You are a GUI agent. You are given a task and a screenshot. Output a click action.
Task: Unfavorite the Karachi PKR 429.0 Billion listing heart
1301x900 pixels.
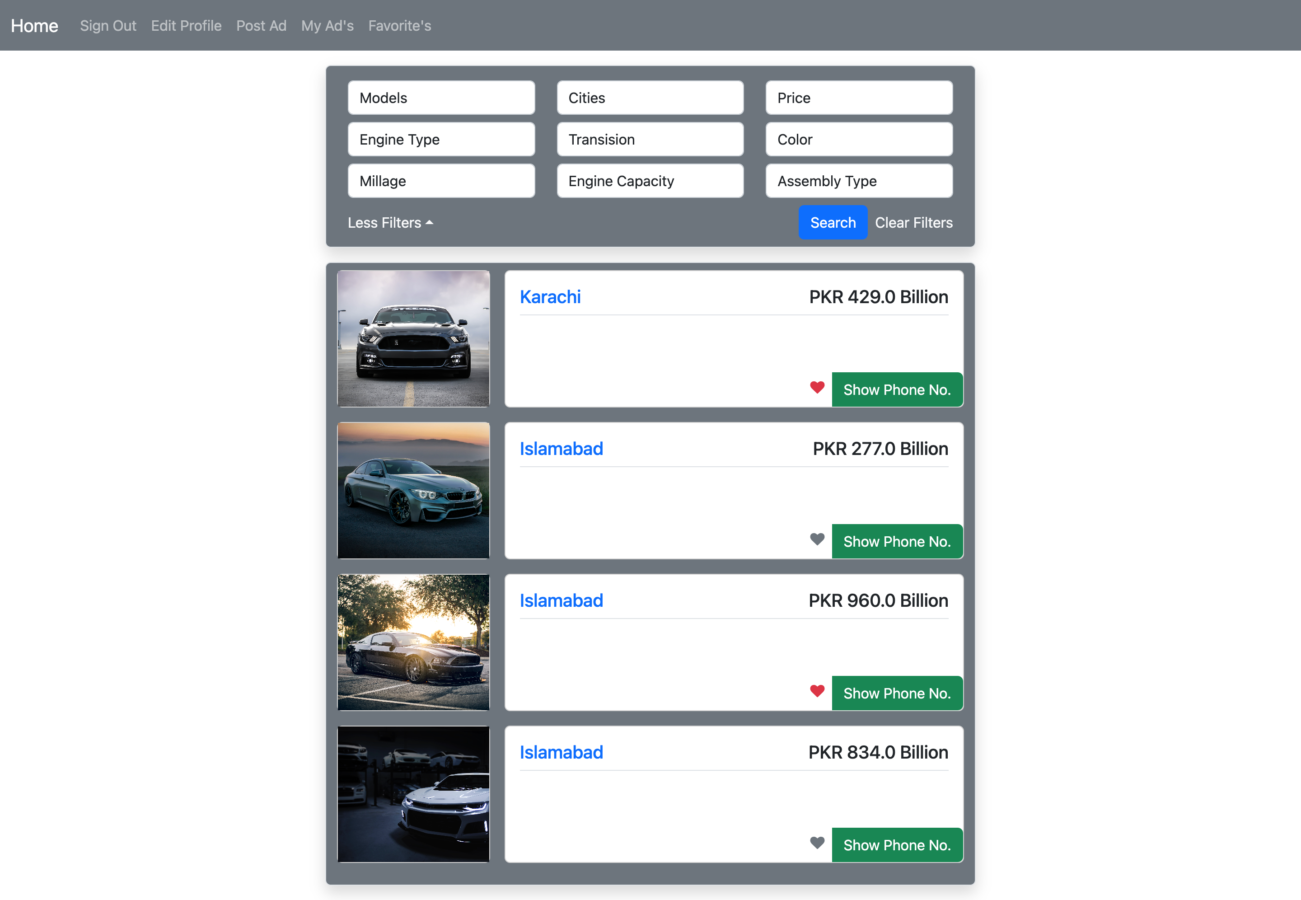coord(817,387)
